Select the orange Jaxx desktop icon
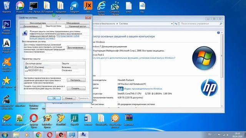The height and width of the screenshot is (138, 246). coord(88,7)
